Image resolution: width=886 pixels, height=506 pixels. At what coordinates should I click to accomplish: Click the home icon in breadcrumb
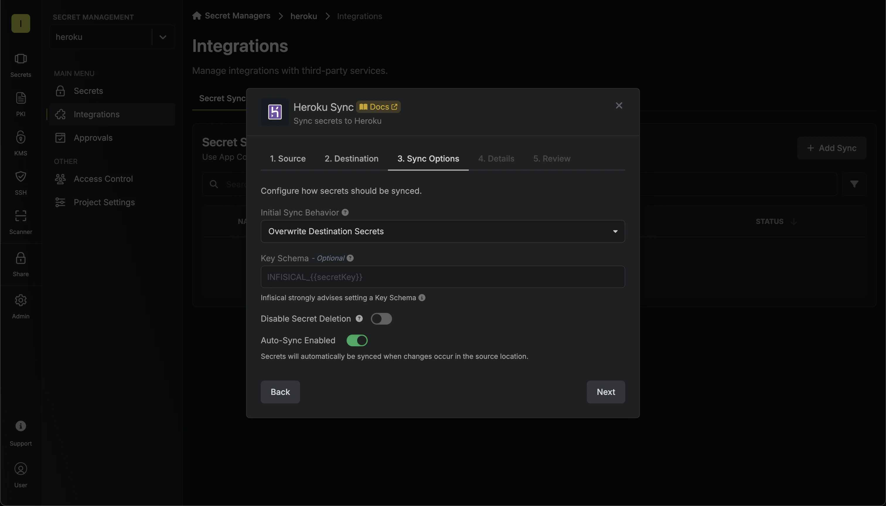click(x=197, y=16)
